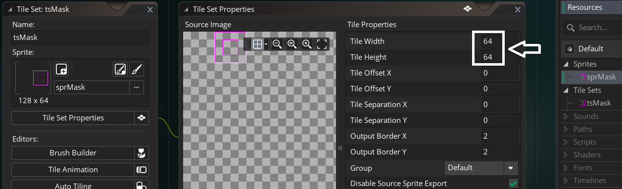The width and height of the screenshot is (622, 189).
Task: Select tsMask in the resource tree
Action: [594, 103]
